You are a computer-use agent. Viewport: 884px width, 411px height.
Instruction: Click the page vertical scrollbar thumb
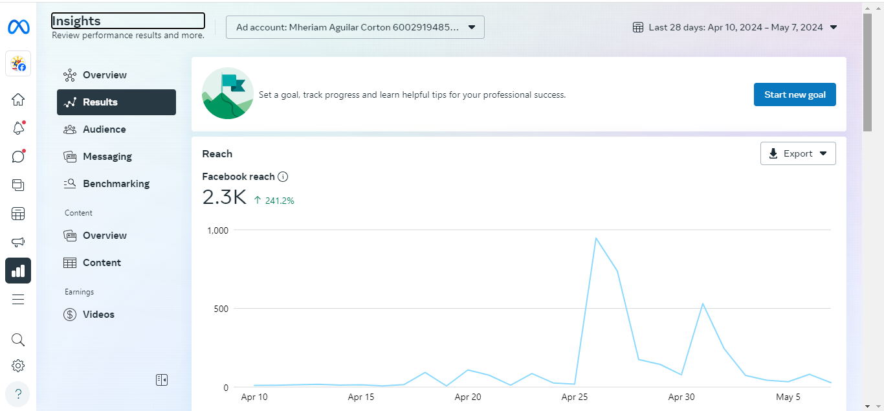coord(867,71)
